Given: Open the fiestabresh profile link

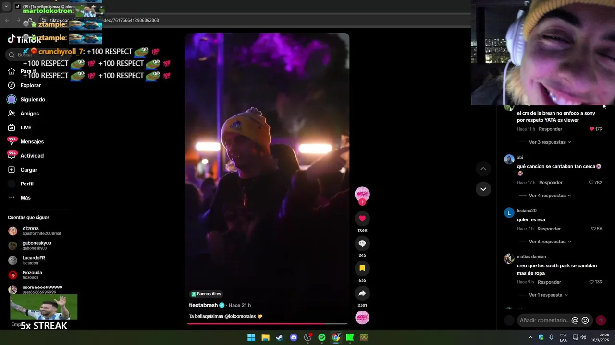Looking at the screenshot, I should point(203,305).
